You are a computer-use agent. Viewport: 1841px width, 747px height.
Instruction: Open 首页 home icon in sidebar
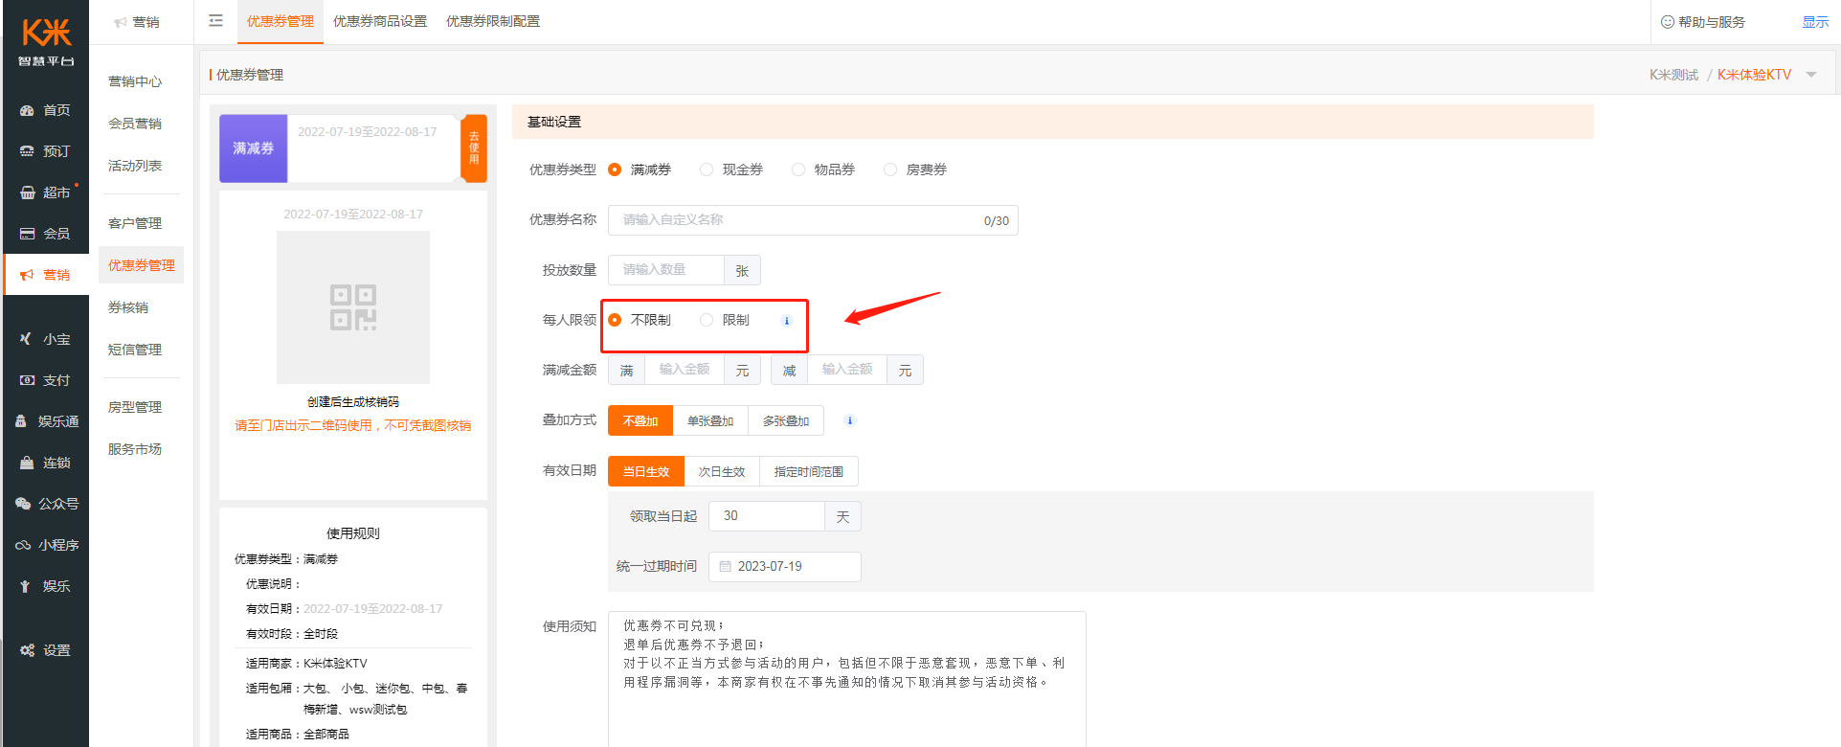point(27,110)
